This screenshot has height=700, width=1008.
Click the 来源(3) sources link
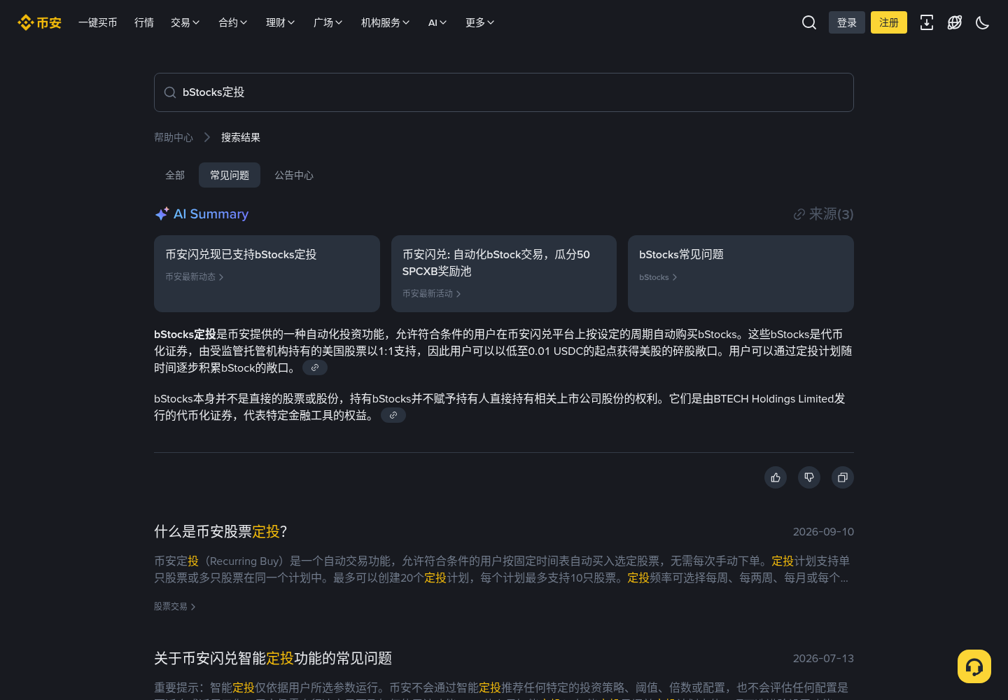pos(823,214)
